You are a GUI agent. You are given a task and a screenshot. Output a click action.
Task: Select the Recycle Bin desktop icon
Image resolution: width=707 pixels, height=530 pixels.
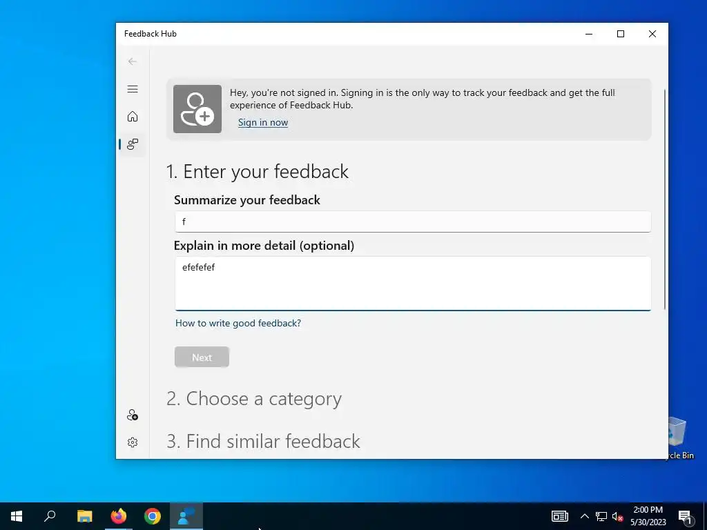pos(681,438)
